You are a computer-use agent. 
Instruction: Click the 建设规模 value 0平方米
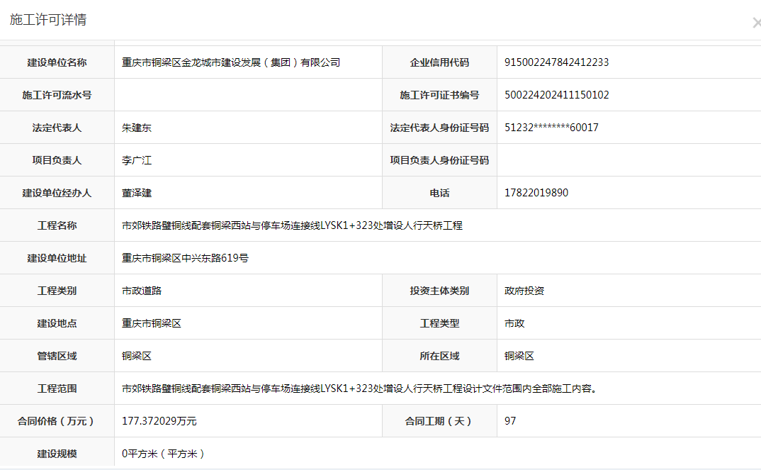coord(163,454)
